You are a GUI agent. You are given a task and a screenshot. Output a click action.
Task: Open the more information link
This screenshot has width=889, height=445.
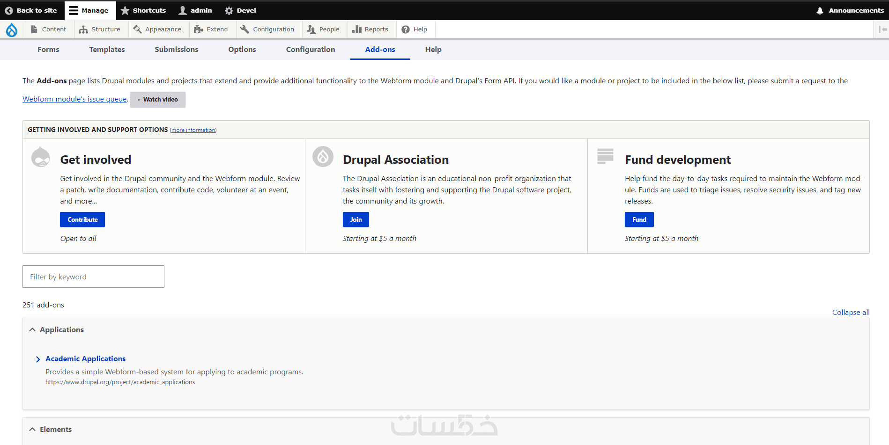193,130
